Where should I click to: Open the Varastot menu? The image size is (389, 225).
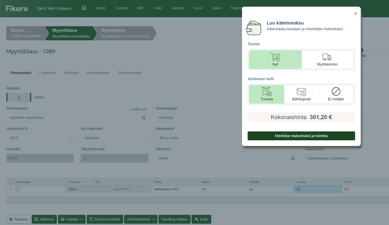pyautogui.click(x=178, y=8)
